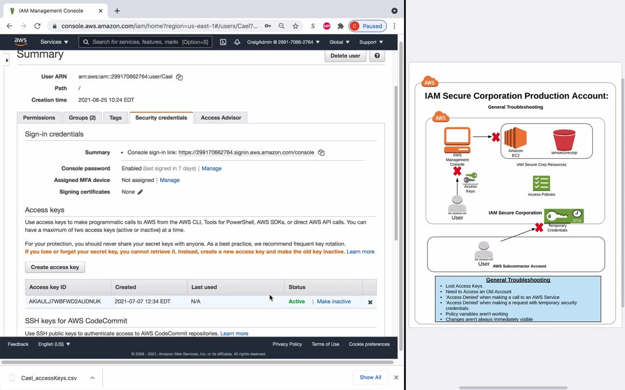Open the Extensions puzzle icon

pyautogui.click(x=340, y=26)
